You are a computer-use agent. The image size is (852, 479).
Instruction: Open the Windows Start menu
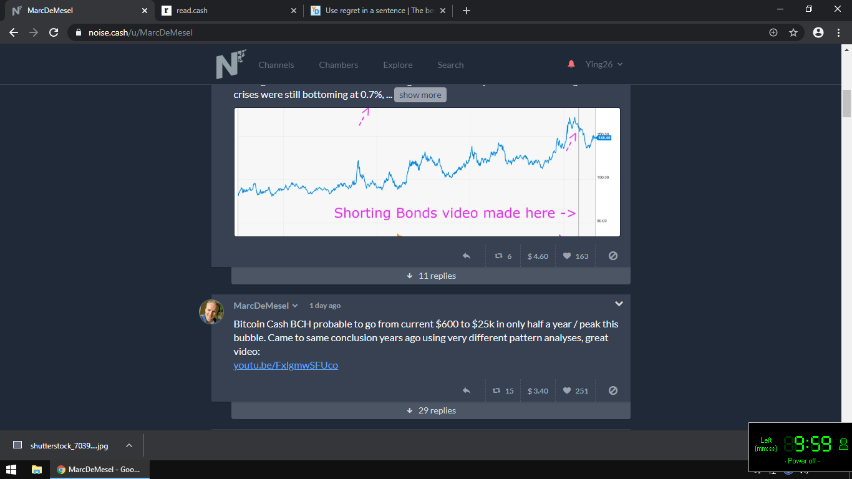pos(11,469)
